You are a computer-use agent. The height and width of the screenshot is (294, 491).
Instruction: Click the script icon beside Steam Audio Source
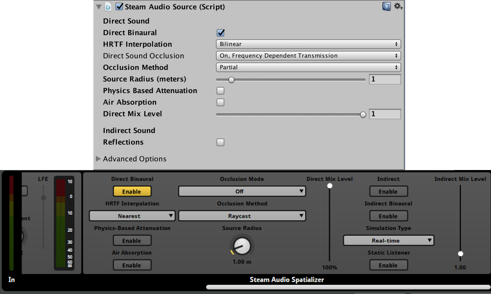tap(109, 7)
